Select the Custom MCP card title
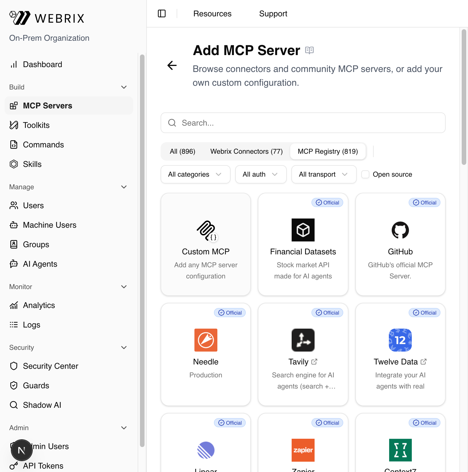Viewport: 468px width, 472px height. click(x=206, y=251)
